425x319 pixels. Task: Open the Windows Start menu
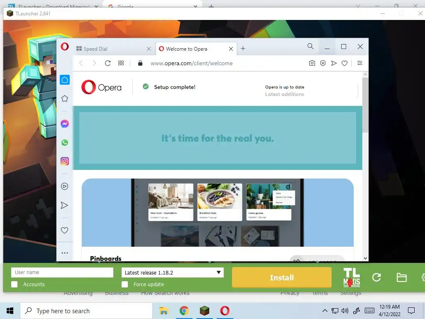(10, 311)
